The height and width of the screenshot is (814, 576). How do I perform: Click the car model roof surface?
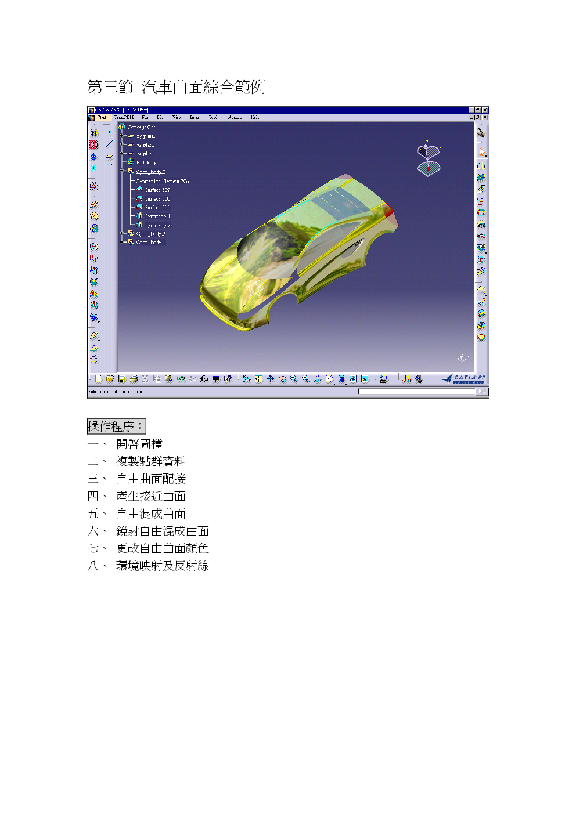340,197
